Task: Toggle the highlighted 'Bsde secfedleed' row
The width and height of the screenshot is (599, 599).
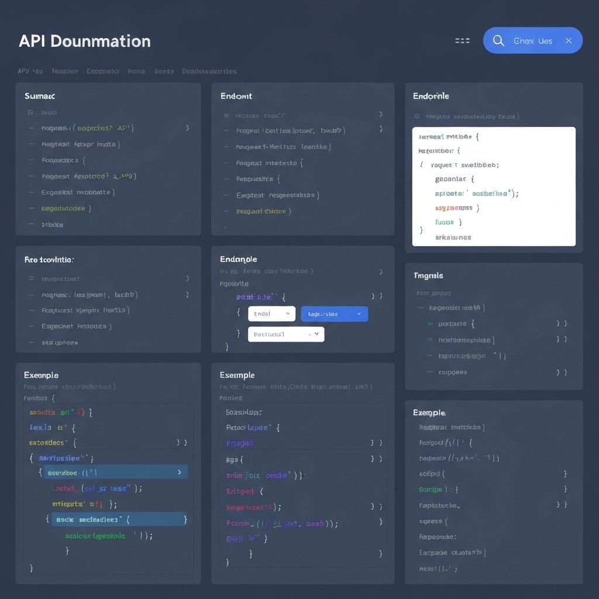Action: pos(119,519)
